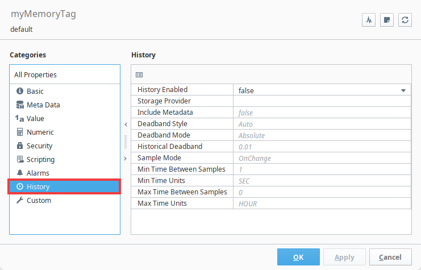Select the Min Time Units label
The height and width of the screenshot is (270, 421).
tap(161, 181)
